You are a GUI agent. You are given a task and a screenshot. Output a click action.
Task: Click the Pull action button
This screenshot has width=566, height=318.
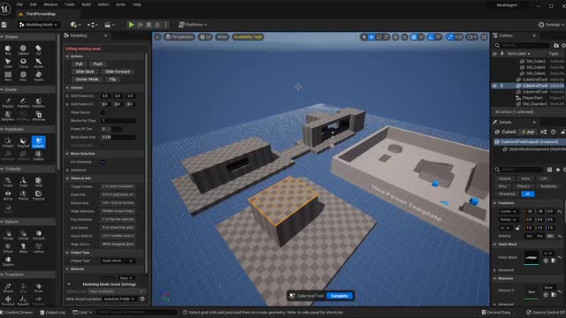[79, 64]
